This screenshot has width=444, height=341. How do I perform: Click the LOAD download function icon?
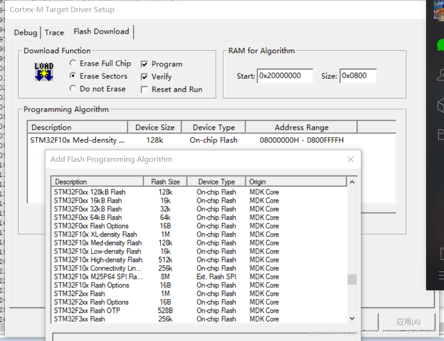pos(43,71)
